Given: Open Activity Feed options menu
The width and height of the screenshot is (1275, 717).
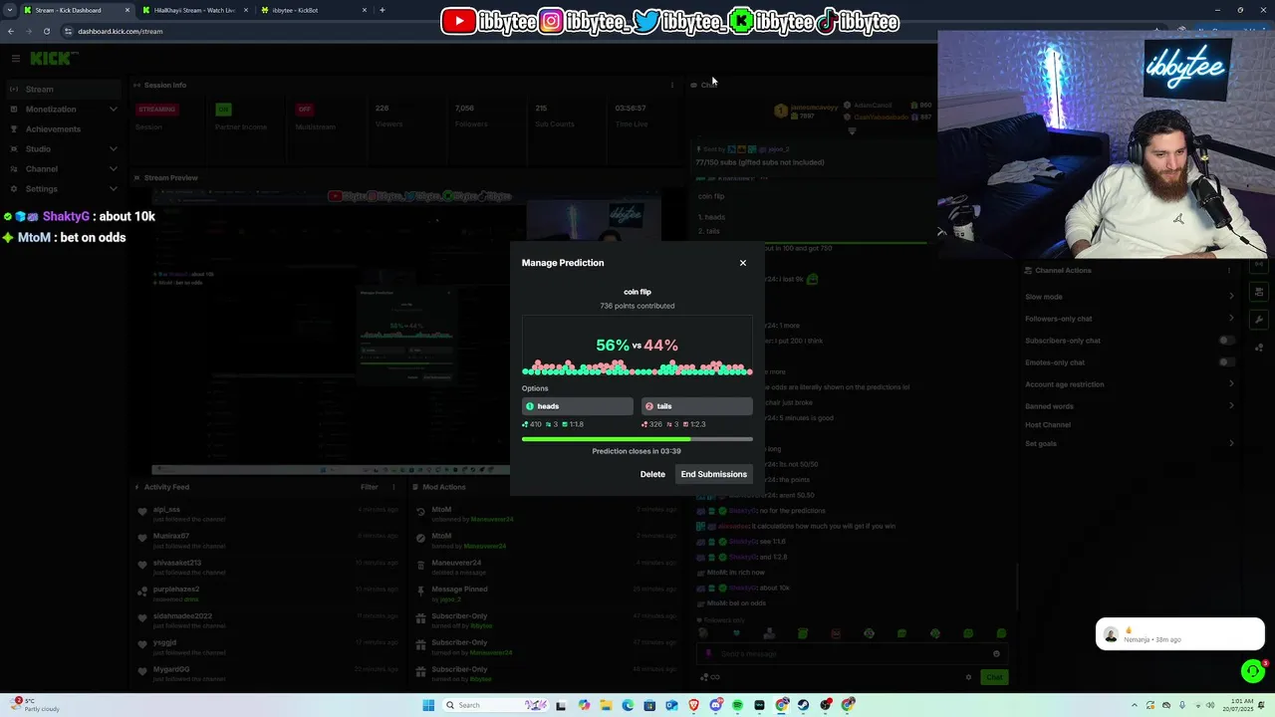Looking at the screenshot, I should point(393,487).
